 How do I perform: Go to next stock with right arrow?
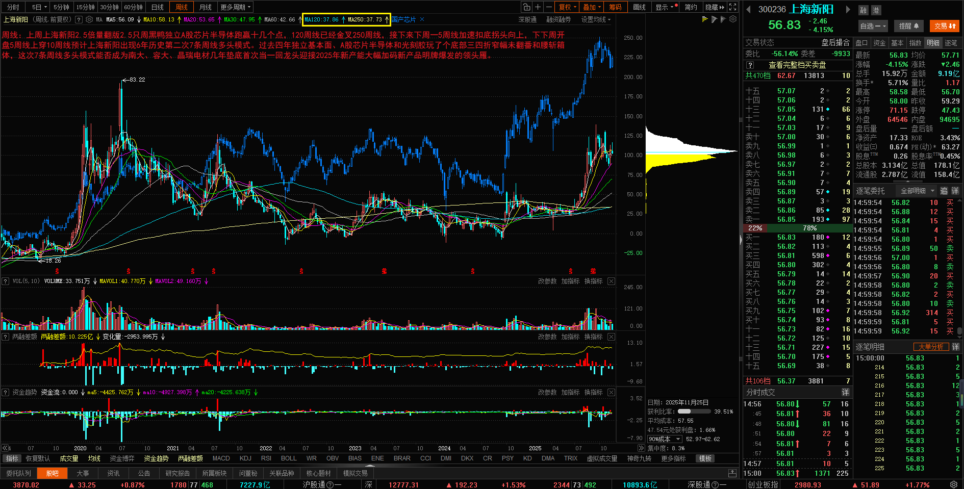click(x=848, y=9)
